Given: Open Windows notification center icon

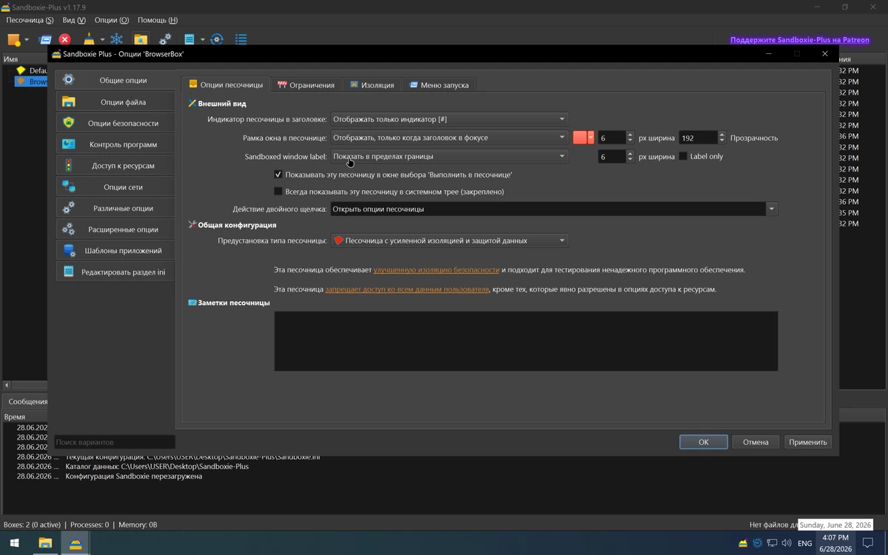Looking at the screenshot, I should coord(869,543).
